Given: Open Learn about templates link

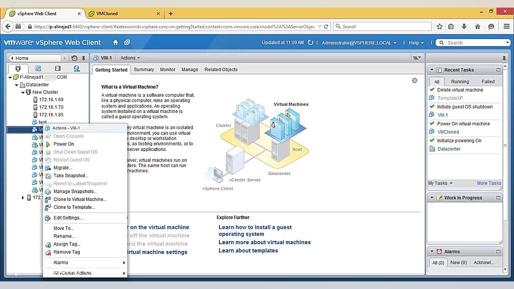Looking at the screenshot, I should click(x=248, y=250).
